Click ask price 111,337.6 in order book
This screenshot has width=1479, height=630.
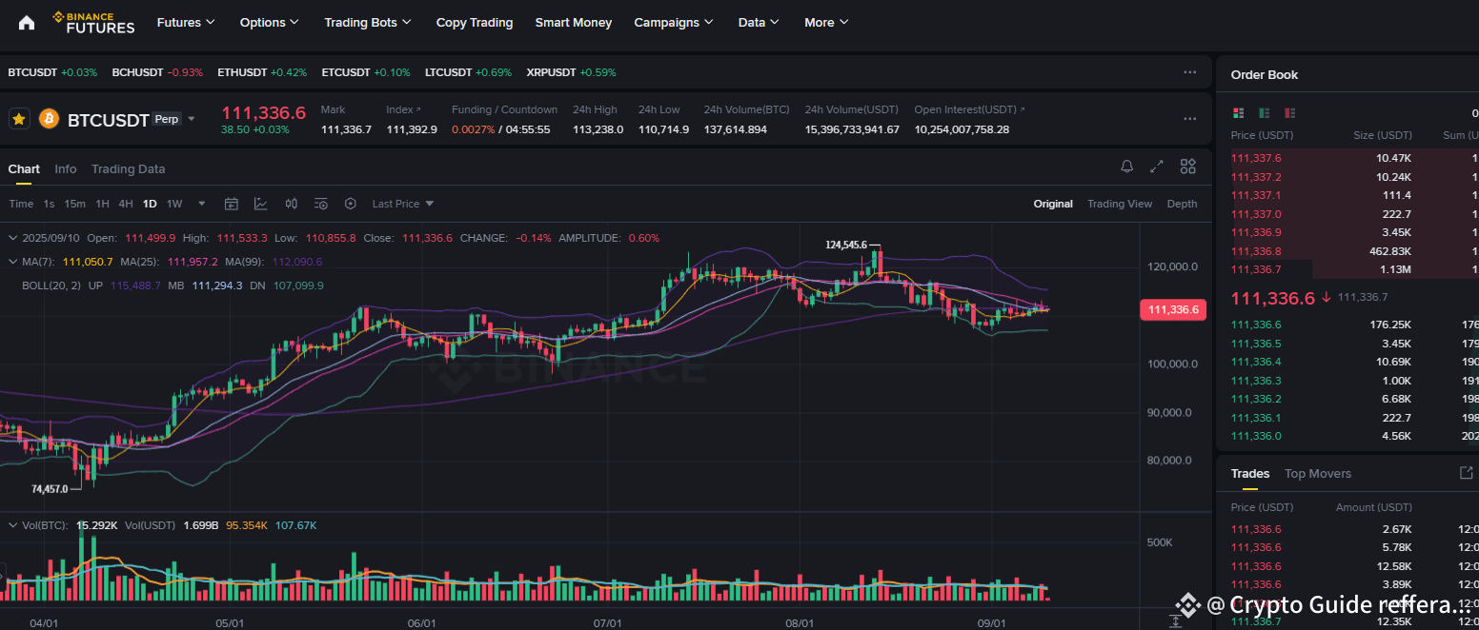[x=1256, y=158]
